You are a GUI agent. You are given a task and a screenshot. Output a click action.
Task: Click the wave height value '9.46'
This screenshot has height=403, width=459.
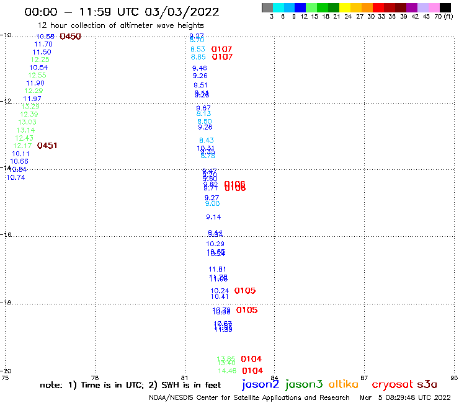tap(199, 68)
